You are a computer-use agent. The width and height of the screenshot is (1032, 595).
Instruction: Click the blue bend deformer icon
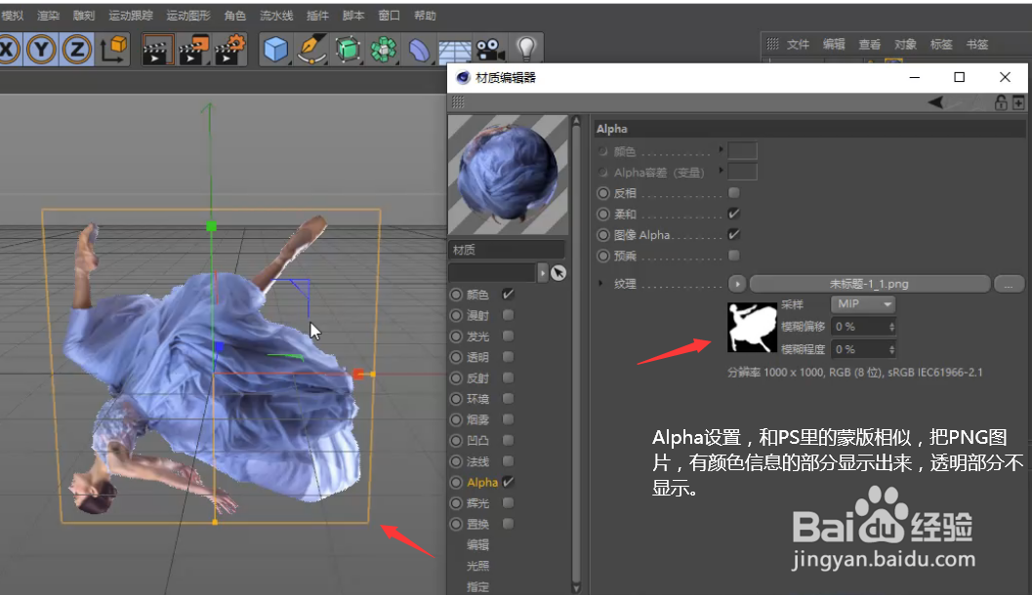coord(419,50)
